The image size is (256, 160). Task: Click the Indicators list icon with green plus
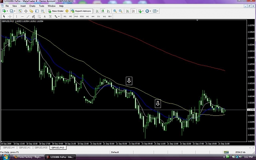(140, 11)
